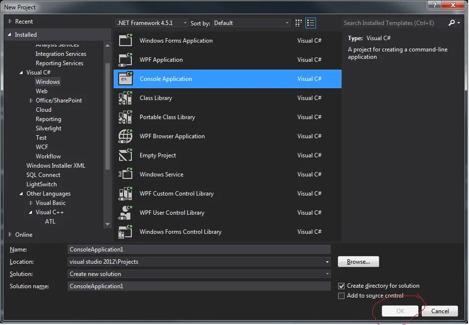Click the WPF Custom Control Library icon
This screenshot has width=469, height=325.
coord(125,193)
